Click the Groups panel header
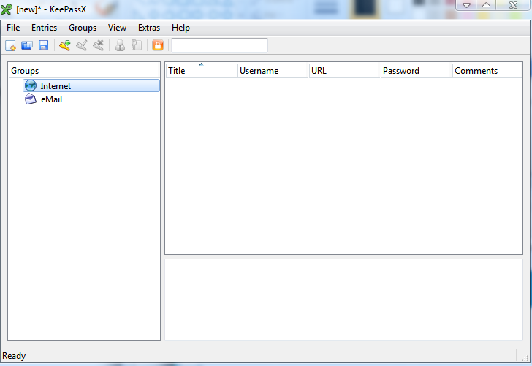Image resolution: width=532 pixels, height=366 pixels. [84, 71]
